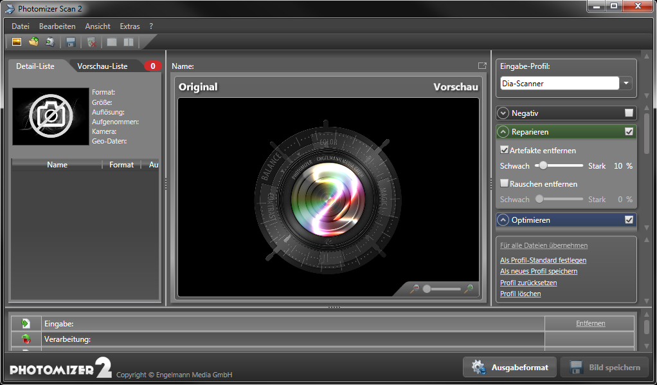This screenshot has height=385, width=657.
Task: Enable the Negativ checkbox
Action: coord(629,113)
